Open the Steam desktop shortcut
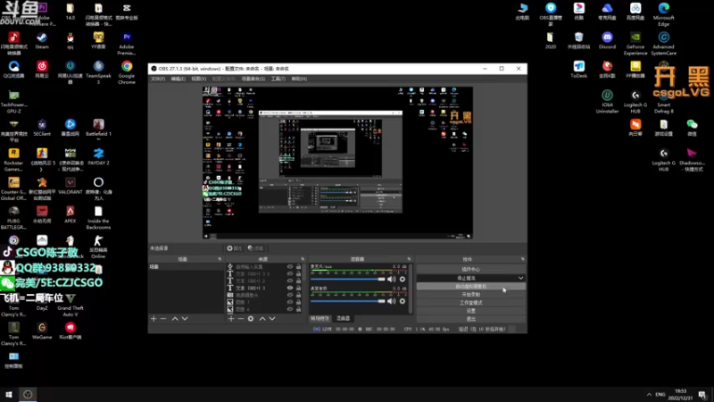The height and width of the screenshot is (402, 714). (x=42, y=40)
